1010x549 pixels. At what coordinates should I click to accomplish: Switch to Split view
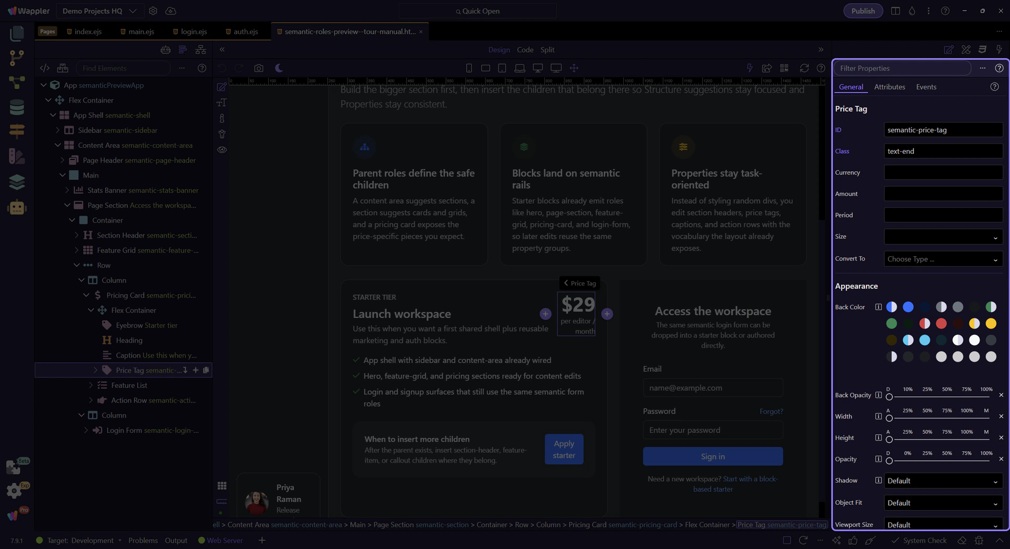point(547,49)
